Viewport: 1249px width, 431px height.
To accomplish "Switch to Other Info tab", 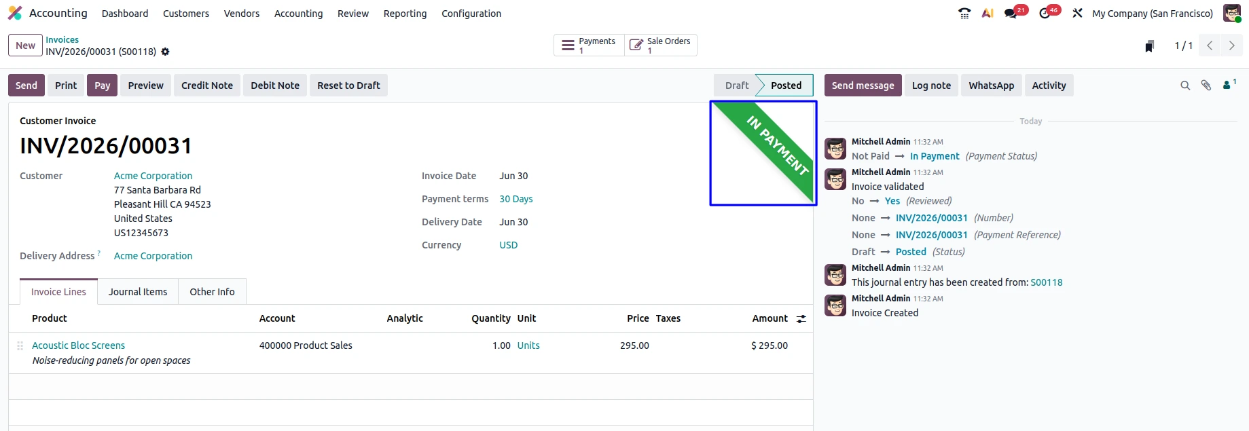I will pos(212,292).
